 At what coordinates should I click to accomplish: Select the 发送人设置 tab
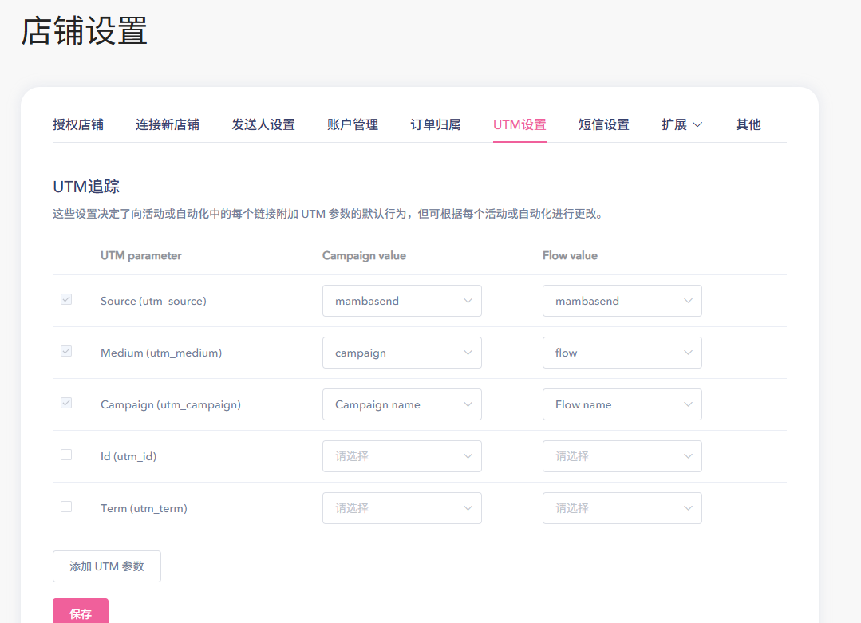click(x=263, y=124)
